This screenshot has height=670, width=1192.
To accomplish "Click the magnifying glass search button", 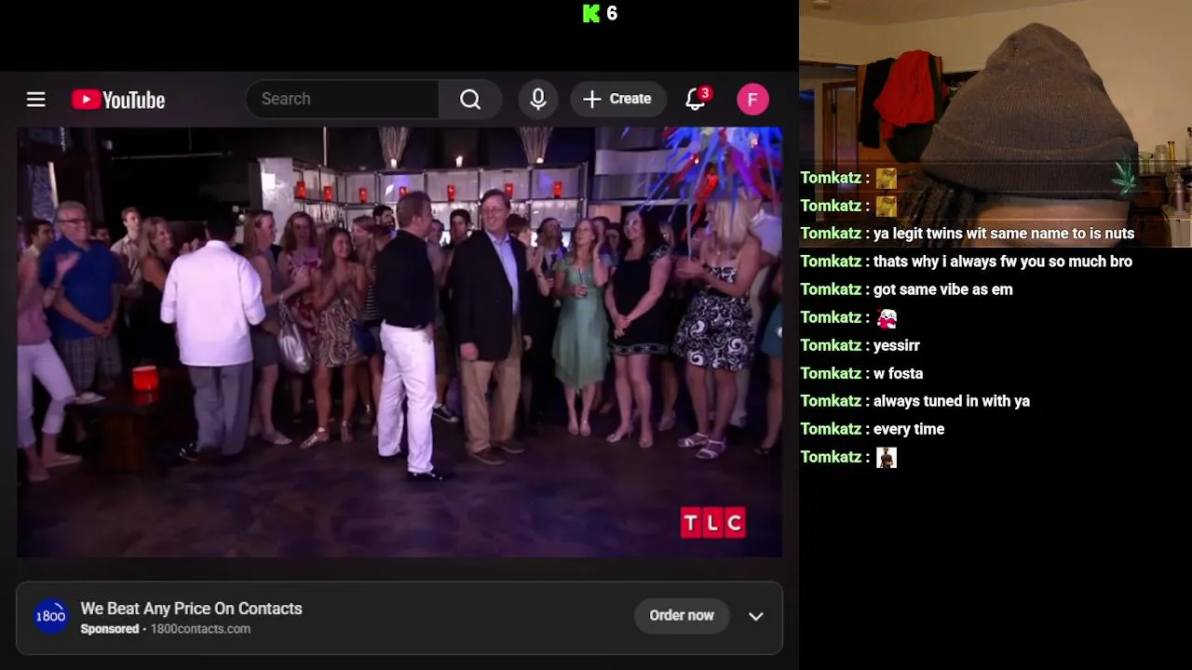I will pos(470,99).
